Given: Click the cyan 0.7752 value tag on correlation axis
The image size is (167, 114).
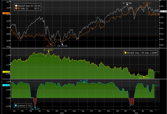Looking at the screenshot, I should pos(6,85).
